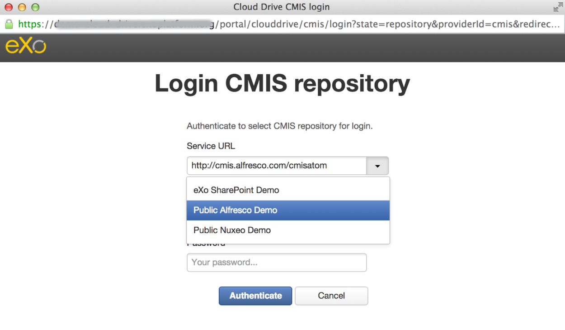Open the Service URL dropdown arrow
The width and height of the screenshot is (565, 330).
(377, 166)
